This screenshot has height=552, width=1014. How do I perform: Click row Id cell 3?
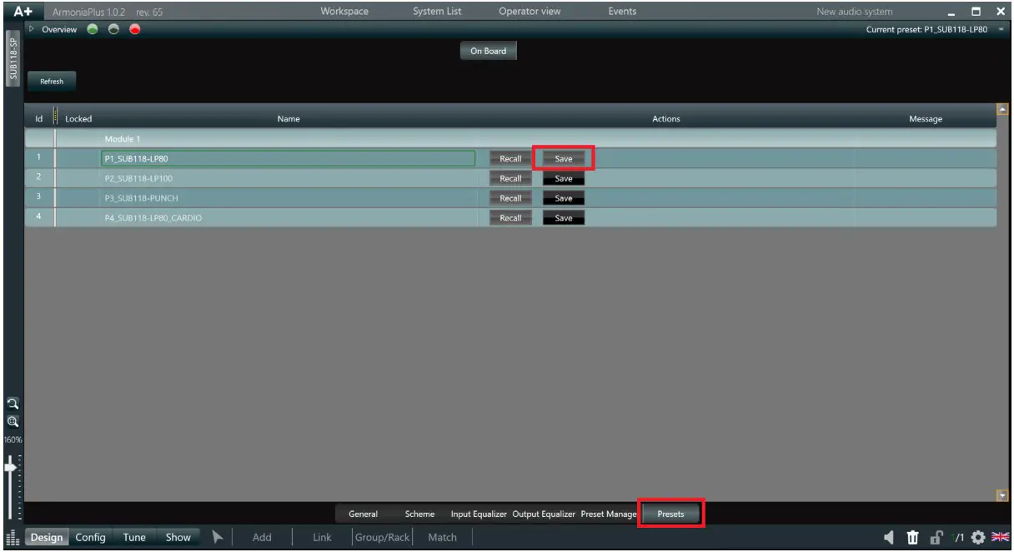pos(39,198)
